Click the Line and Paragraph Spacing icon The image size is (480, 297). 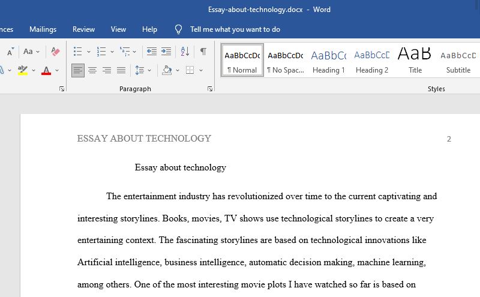click(x=140, y=70)
